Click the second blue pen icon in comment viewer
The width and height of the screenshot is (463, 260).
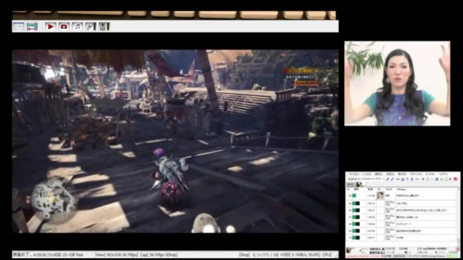click(x=392, y=179)
